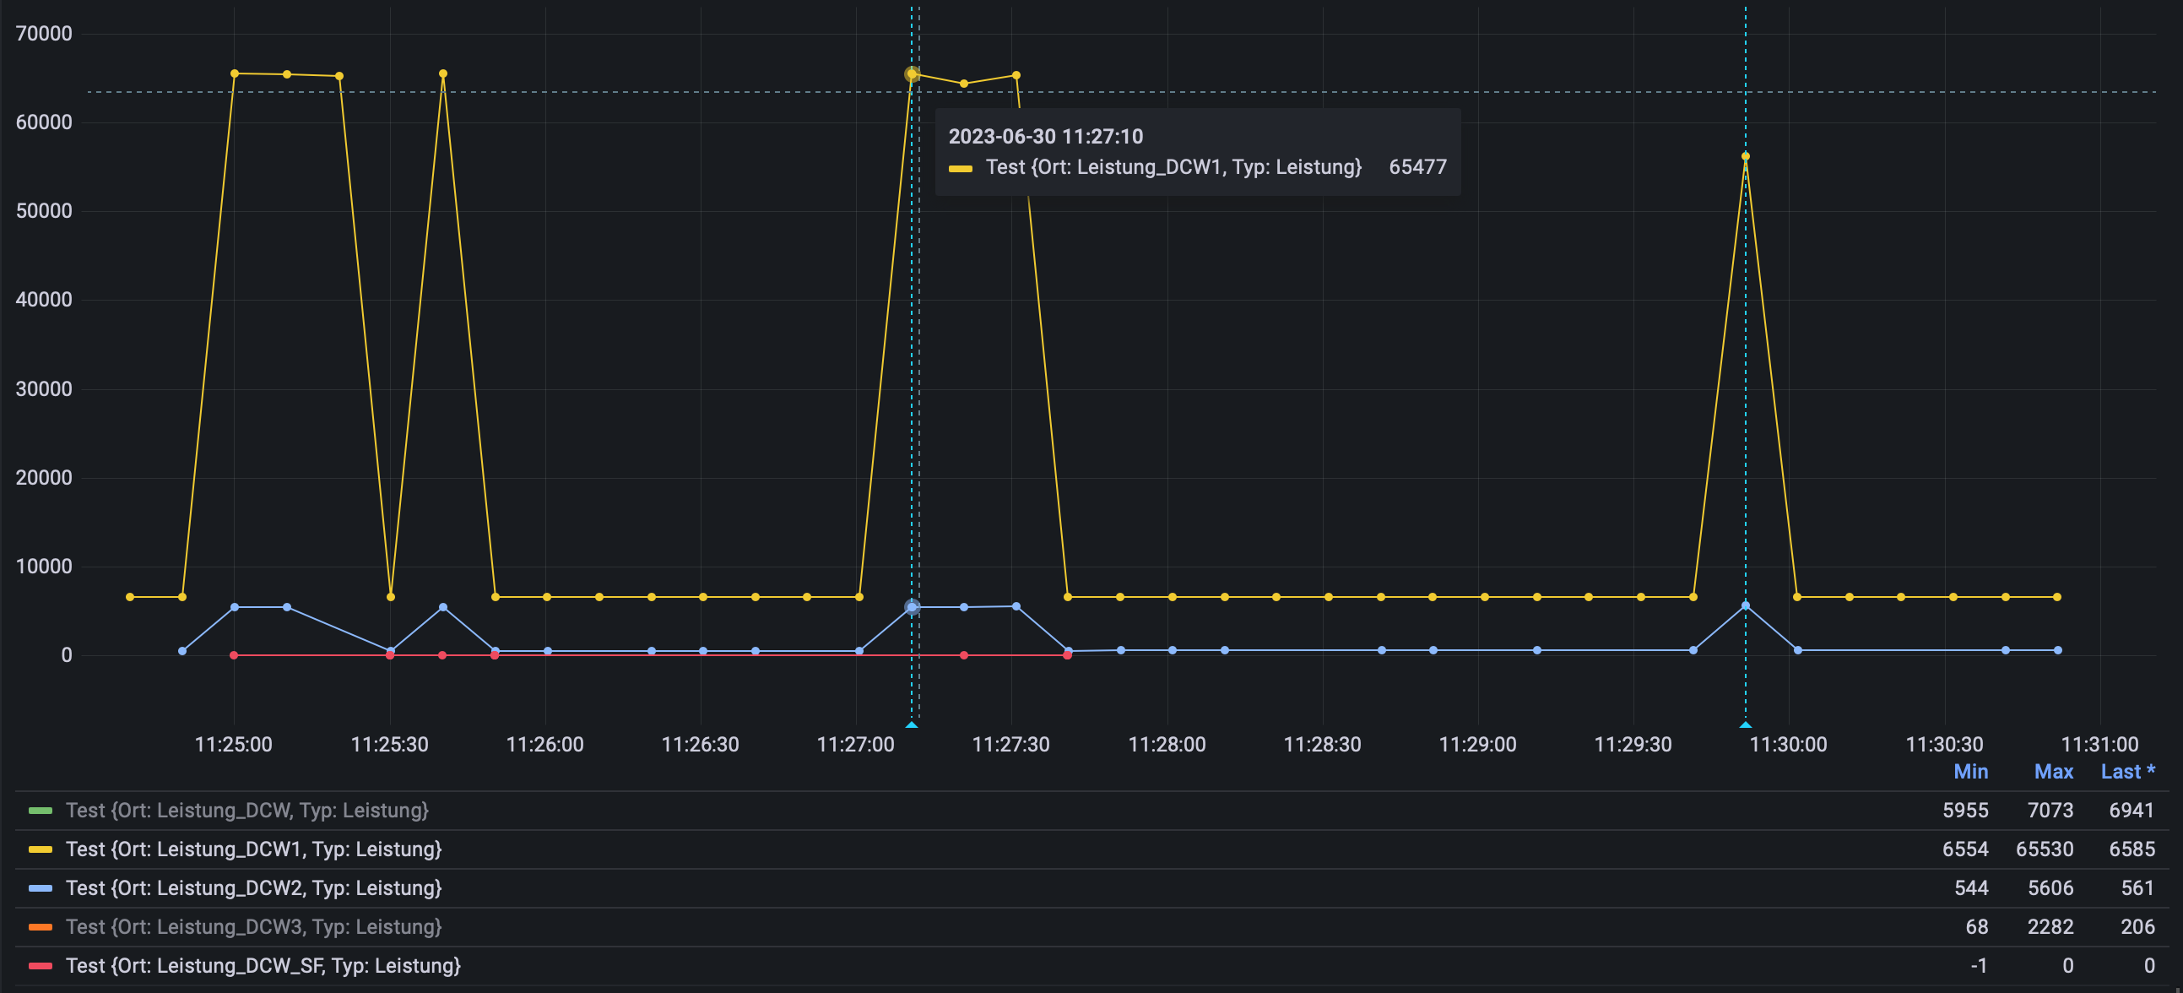Screen dimensions: 2183x993
Task: Sort legend by Last * column header
Action: coord(2127,772)
